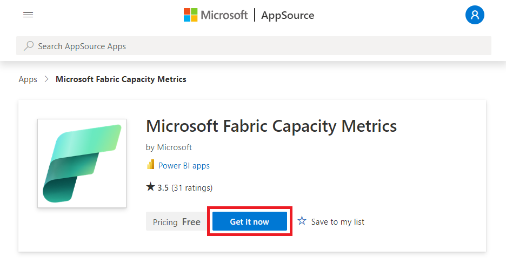Click the Microsoft four-color logo
Screen dimensions: 506x263
pos(190,15)
